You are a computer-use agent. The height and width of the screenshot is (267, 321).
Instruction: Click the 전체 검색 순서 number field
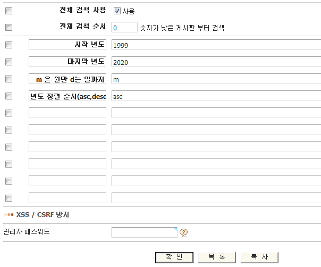tap(124, 27)
